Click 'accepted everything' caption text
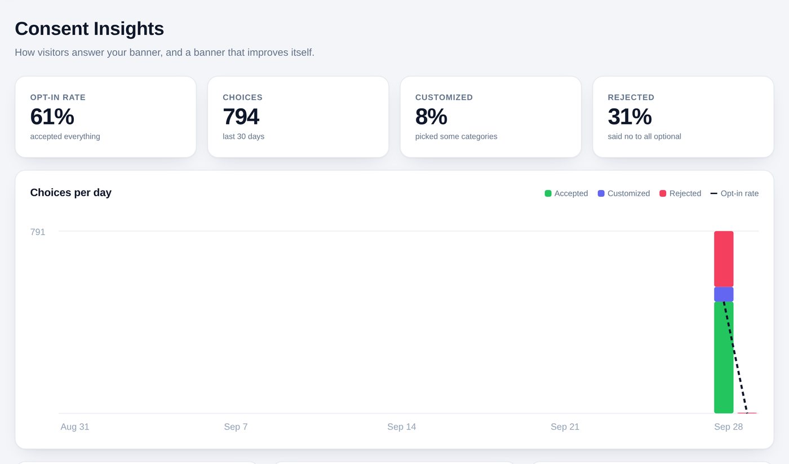 [x=65, y=136]
